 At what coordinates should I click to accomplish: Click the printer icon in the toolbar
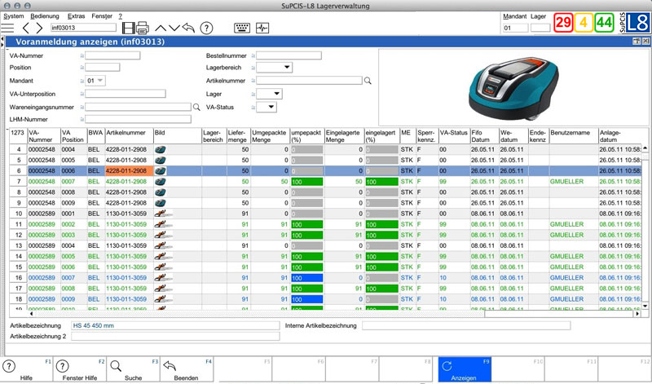point(142,28)
